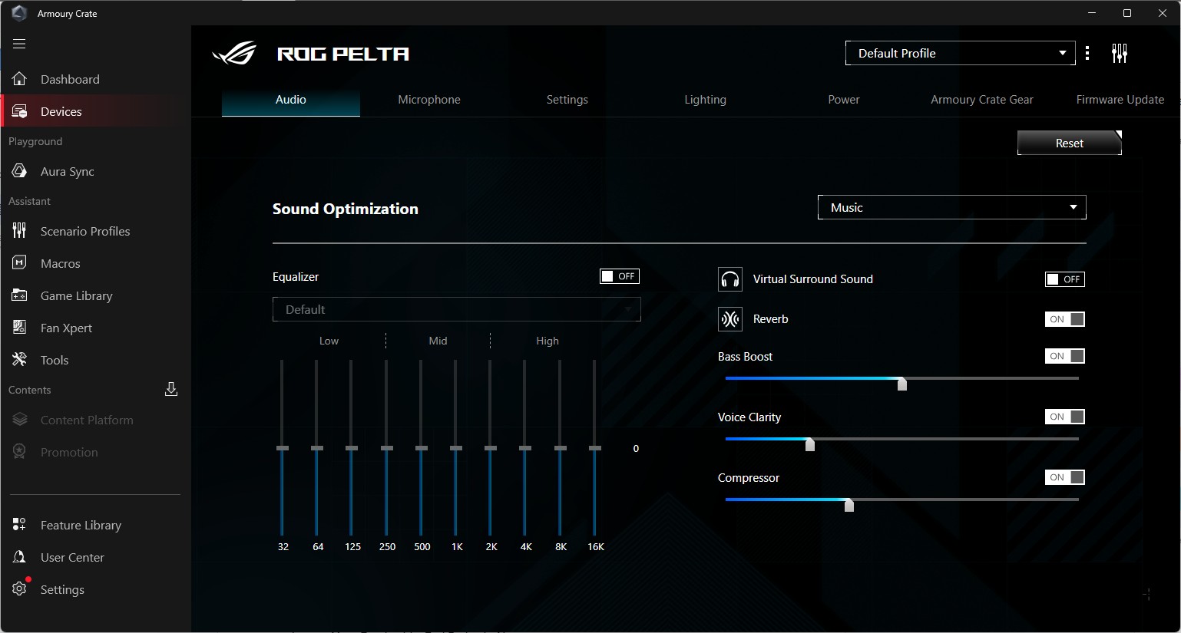This screenshot has width=1181, height=633.
Task: Click the mixer sliders icon beside profile
Action: [1120, 53]
